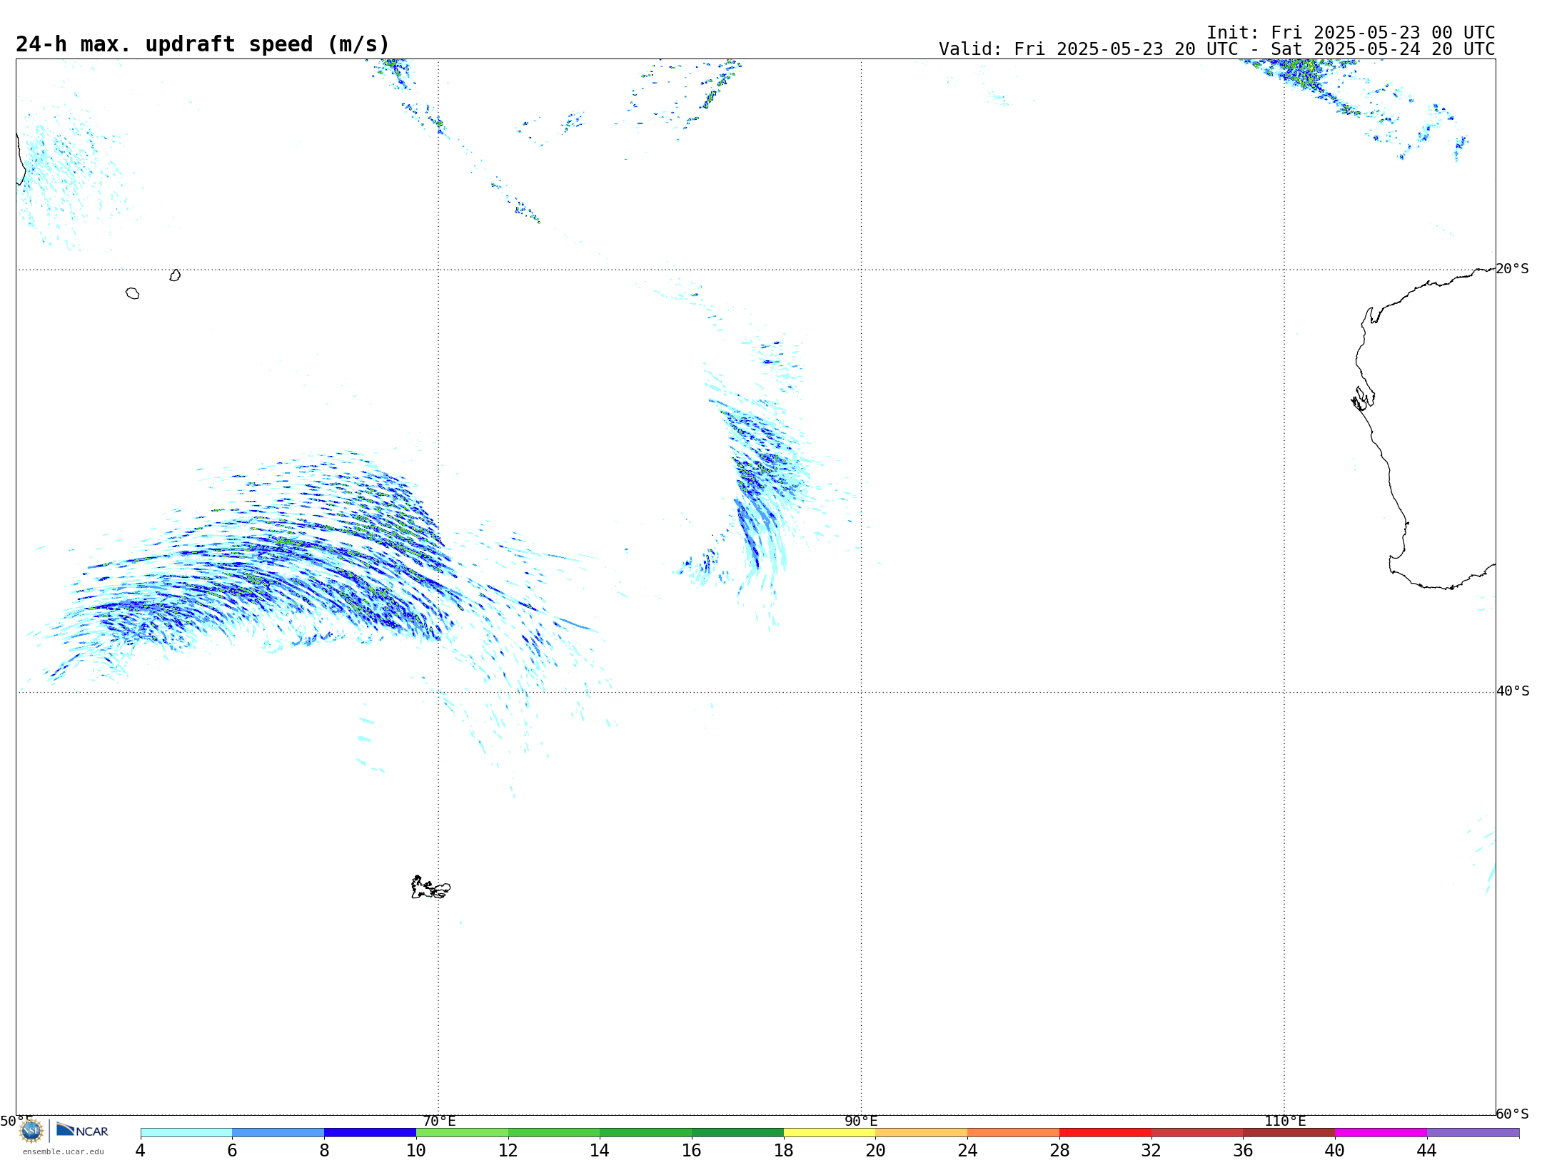This screenshot has width=1542, height=1160.
Task: Select the light green 10-12 color swatch
Action: (463, 1133)
